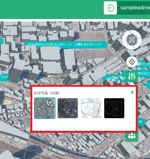Screen dimensions: 150x159
Task: Click the 航空写真(広島) panel title text
Action: [x=47, y=93]
